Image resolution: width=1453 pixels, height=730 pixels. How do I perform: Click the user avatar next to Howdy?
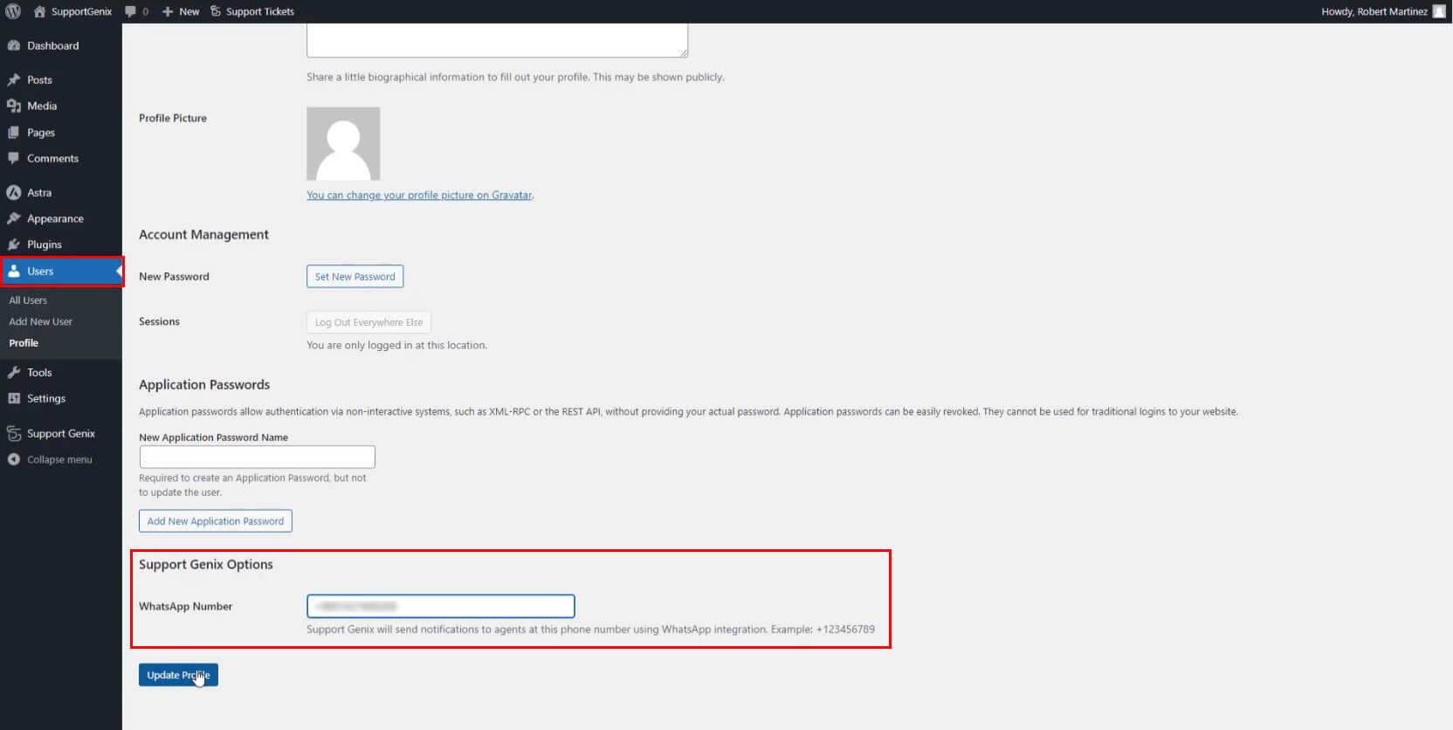1439,11
